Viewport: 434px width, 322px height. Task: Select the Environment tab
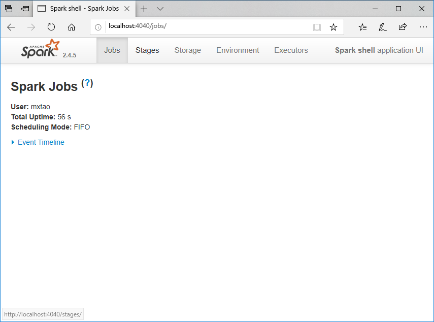pyautogui.click(x=238, y=50)
